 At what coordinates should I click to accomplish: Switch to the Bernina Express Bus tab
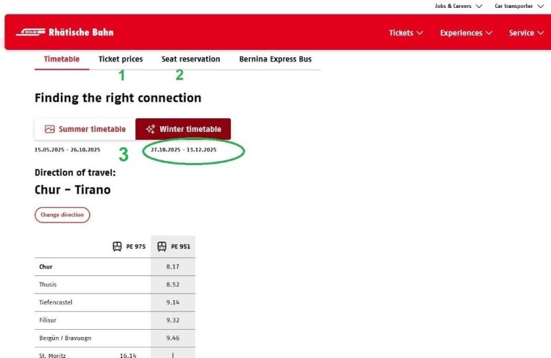pyautogui.click(x=275, y=59)
